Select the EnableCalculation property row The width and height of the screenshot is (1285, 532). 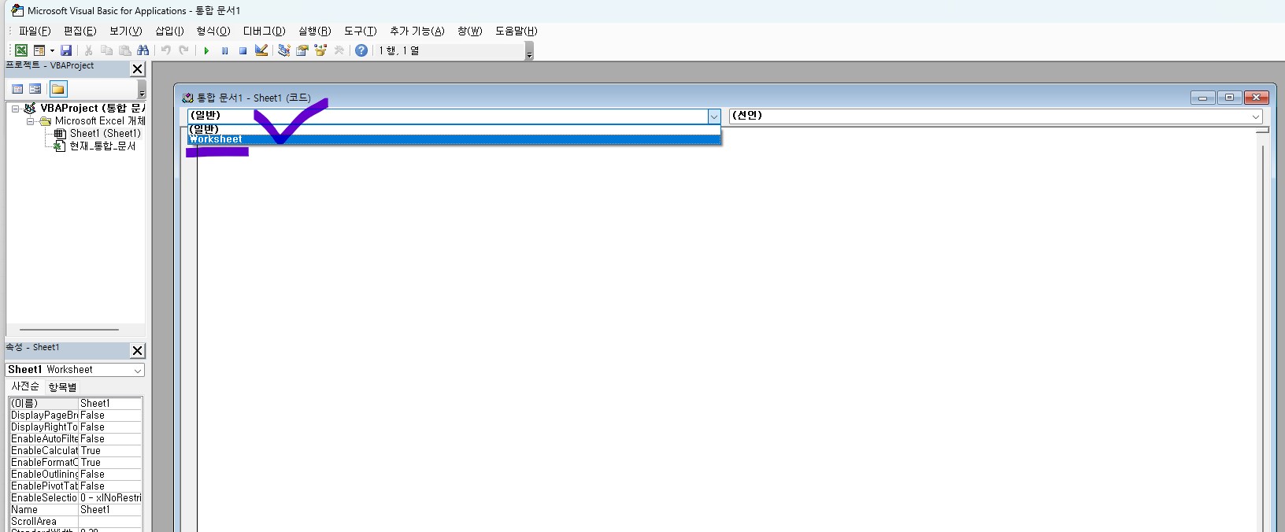[x=76, y=450]
